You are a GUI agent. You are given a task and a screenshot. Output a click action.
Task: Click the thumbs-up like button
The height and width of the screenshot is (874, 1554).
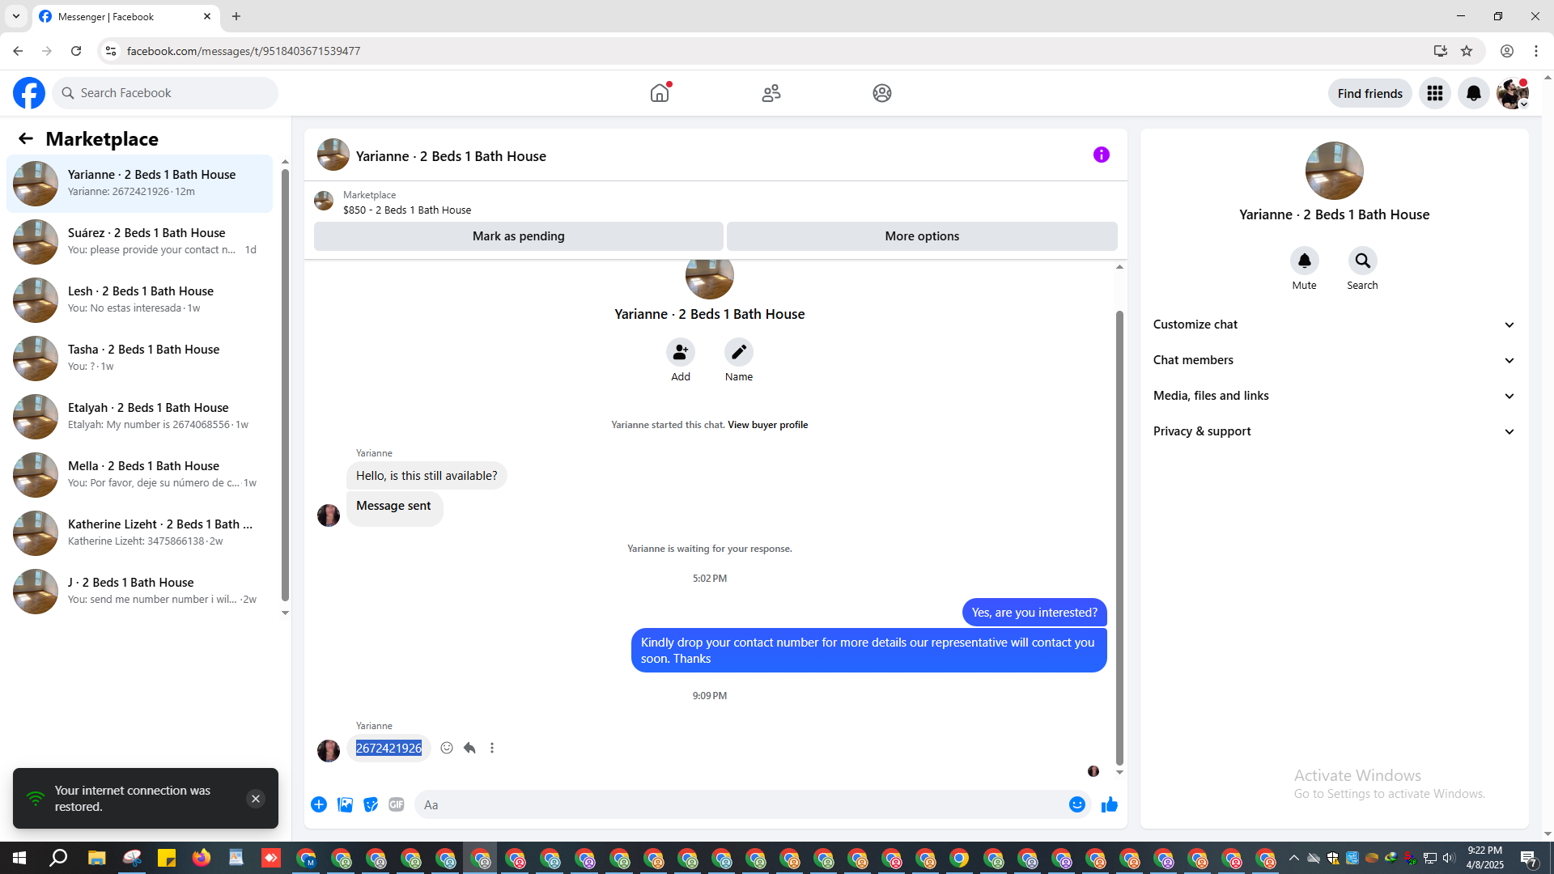pyautogui.click(x=1109, y=804)
